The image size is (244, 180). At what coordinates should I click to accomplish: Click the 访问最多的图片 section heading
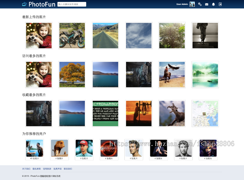(34, 56)
